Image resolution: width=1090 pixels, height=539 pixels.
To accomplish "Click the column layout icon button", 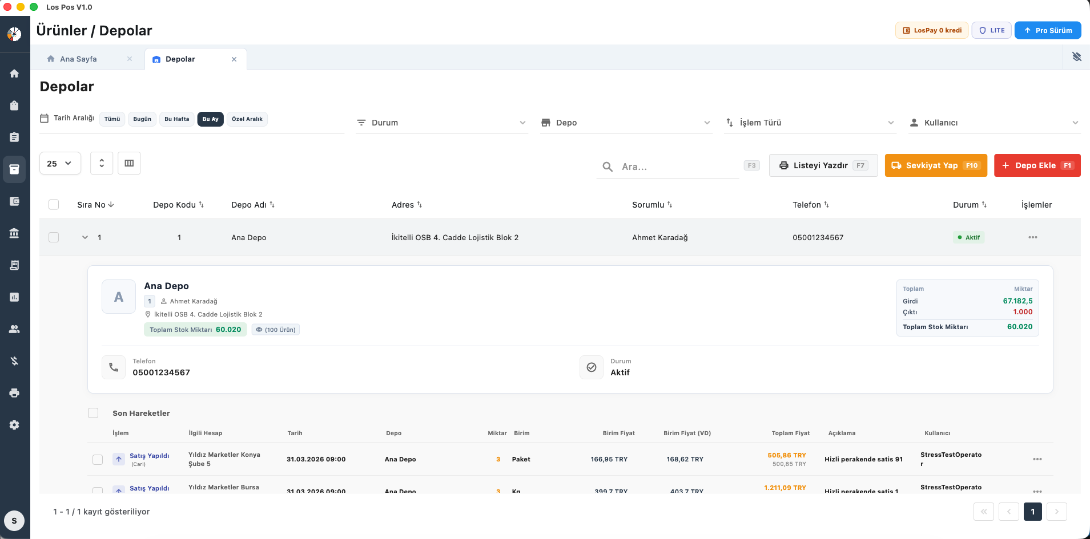I will pos(129,163).
